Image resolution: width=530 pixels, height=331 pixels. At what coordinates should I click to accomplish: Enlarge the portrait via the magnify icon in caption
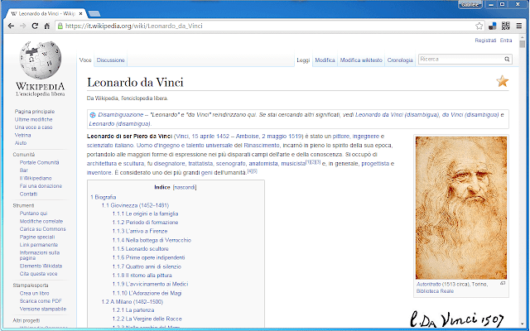[x=503, y=283]
